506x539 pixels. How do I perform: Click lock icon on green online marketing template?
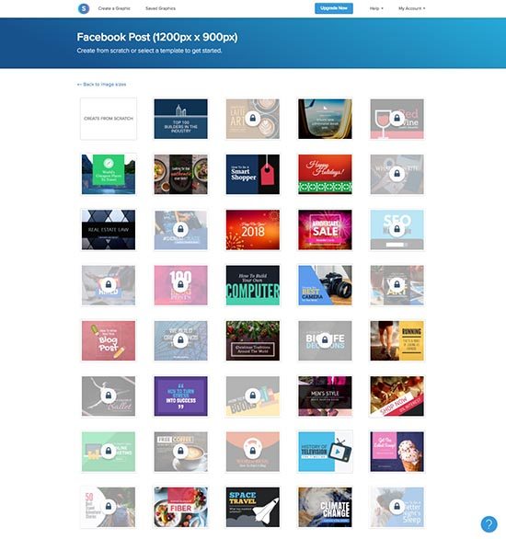click(x=109, y=451)
